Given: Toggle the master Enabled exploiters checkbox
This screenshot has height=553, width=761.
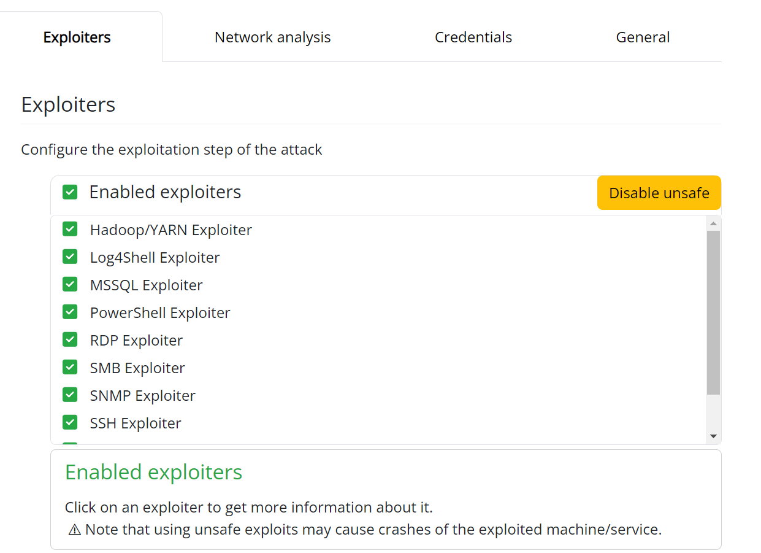Looking at the screenshot, I should tap(70, 192).
